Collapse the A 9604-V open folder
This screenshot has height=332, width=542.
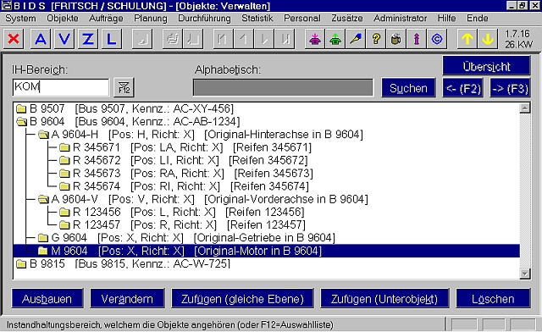coord(43,199)
